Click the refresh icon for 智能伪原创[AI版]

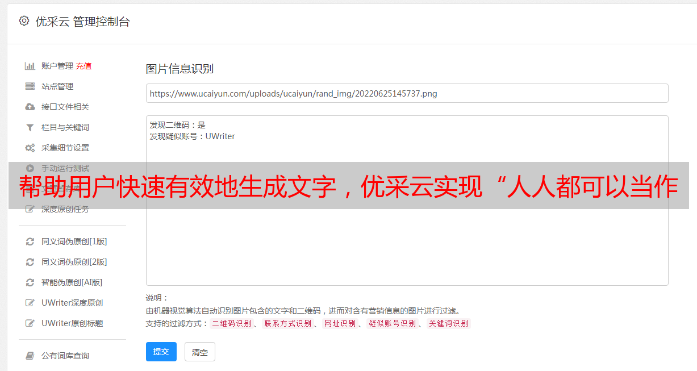point(30,282)
